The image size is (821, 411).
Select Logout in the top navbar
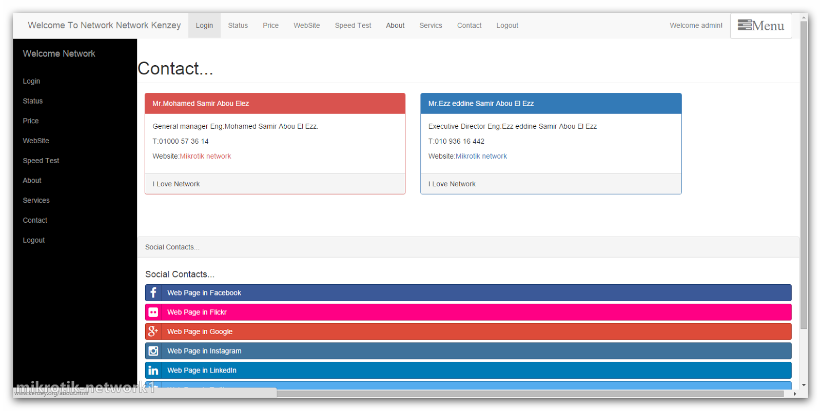pos(507,26)
